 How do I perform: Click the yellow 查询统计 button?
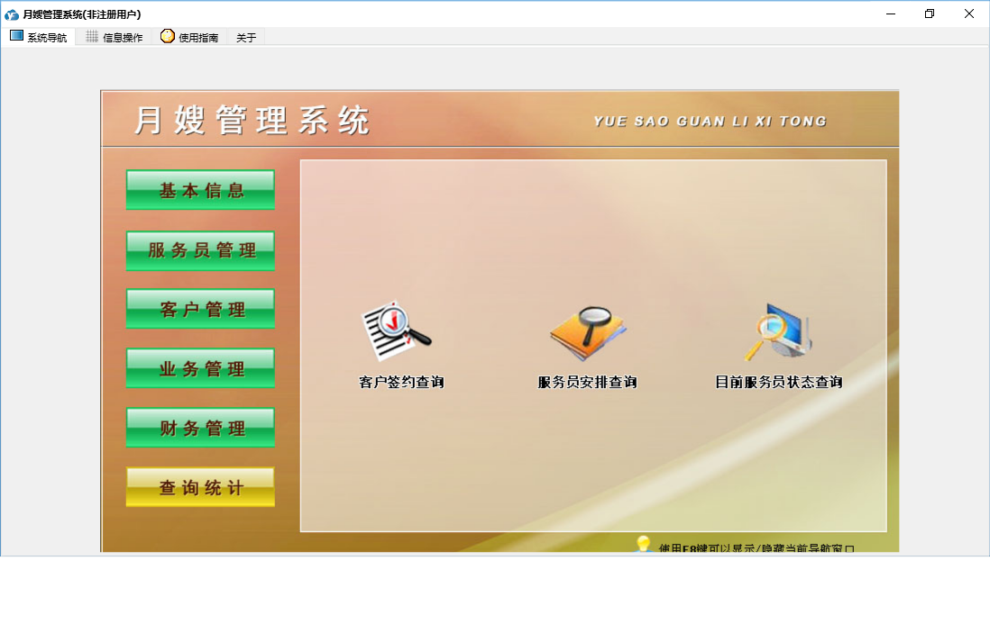tap(201, 487)
